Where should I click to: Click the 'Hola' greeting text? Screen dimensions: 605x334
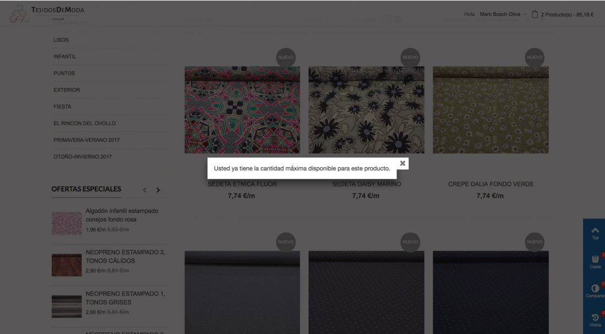pos(469,14)
